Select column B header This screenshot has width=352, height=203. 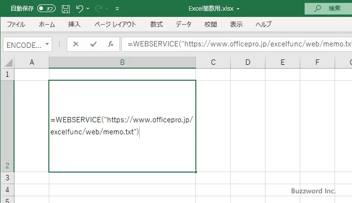(x=122, y=62)
